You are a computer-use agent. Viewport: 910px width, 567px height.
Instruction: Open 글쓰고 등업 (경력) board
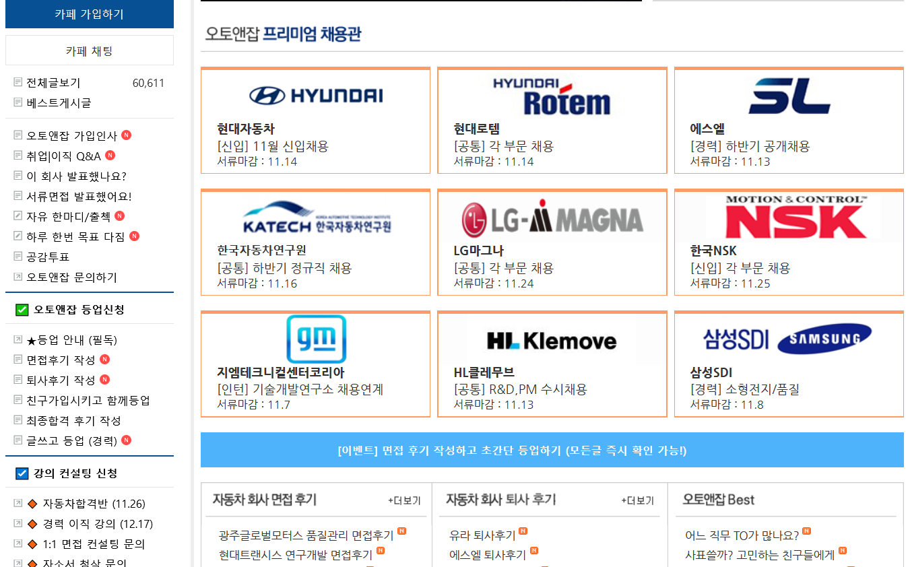[71, 440]
